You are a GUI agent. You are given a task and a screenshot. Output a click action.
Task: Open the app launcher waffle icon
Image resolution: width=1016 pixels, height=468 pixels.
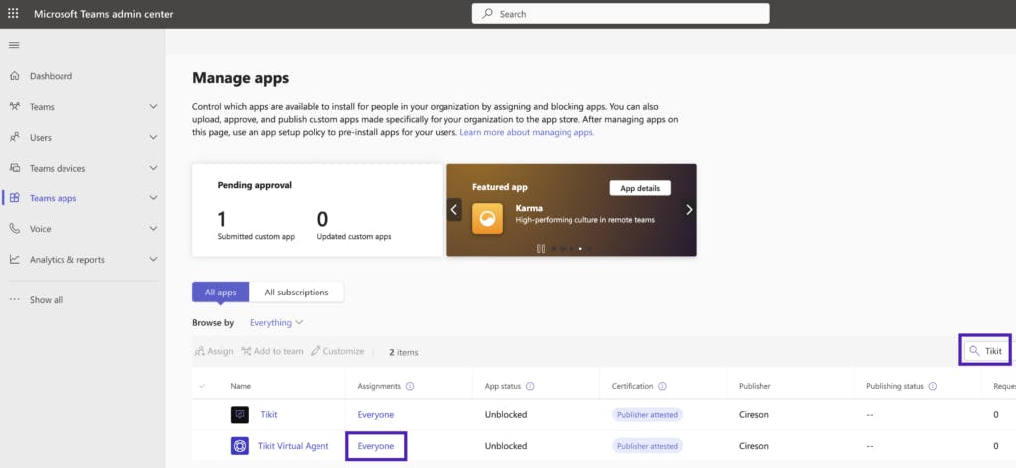point(13,14)
